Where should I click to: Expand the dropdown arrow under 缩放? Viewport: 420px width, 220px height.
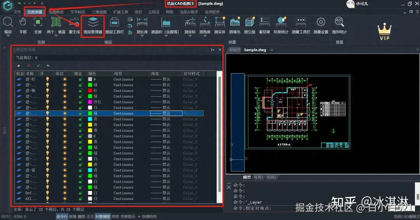click(x=8, y=36)
